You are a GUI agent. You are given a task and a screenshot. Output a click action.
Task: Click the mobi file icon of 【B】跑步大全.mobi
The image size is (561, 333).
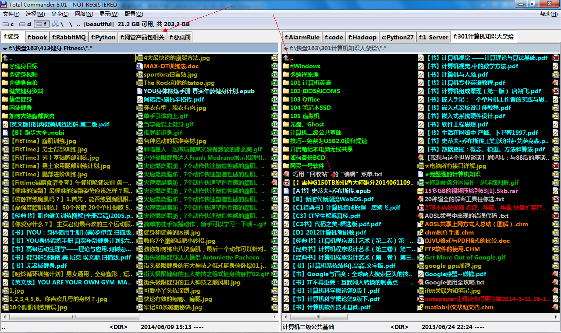click(x=5, y=133)
